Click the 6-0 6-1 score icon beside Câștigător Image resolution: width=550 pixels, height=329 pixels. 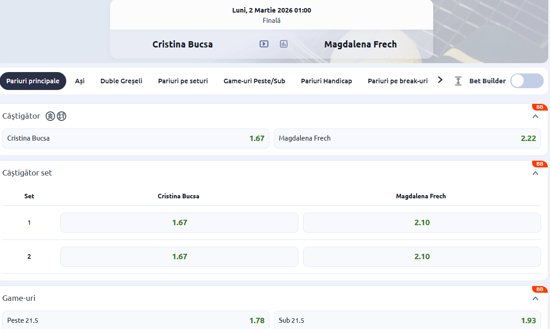click(x=62, y=116)
